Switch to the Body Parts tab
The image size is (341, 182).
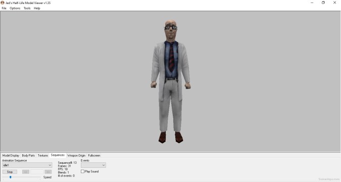(x=28, y=155)
